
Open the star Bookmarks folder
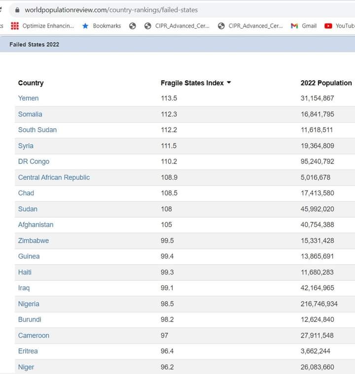click(x=102, y=26)
